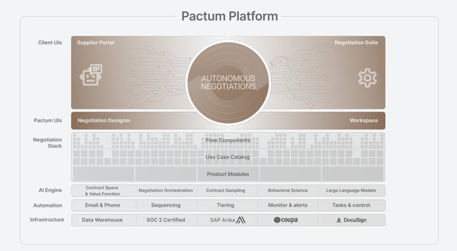Click the Coupa logo
Image resolution: width=457 pixels, height=251 pixels.
286,220
